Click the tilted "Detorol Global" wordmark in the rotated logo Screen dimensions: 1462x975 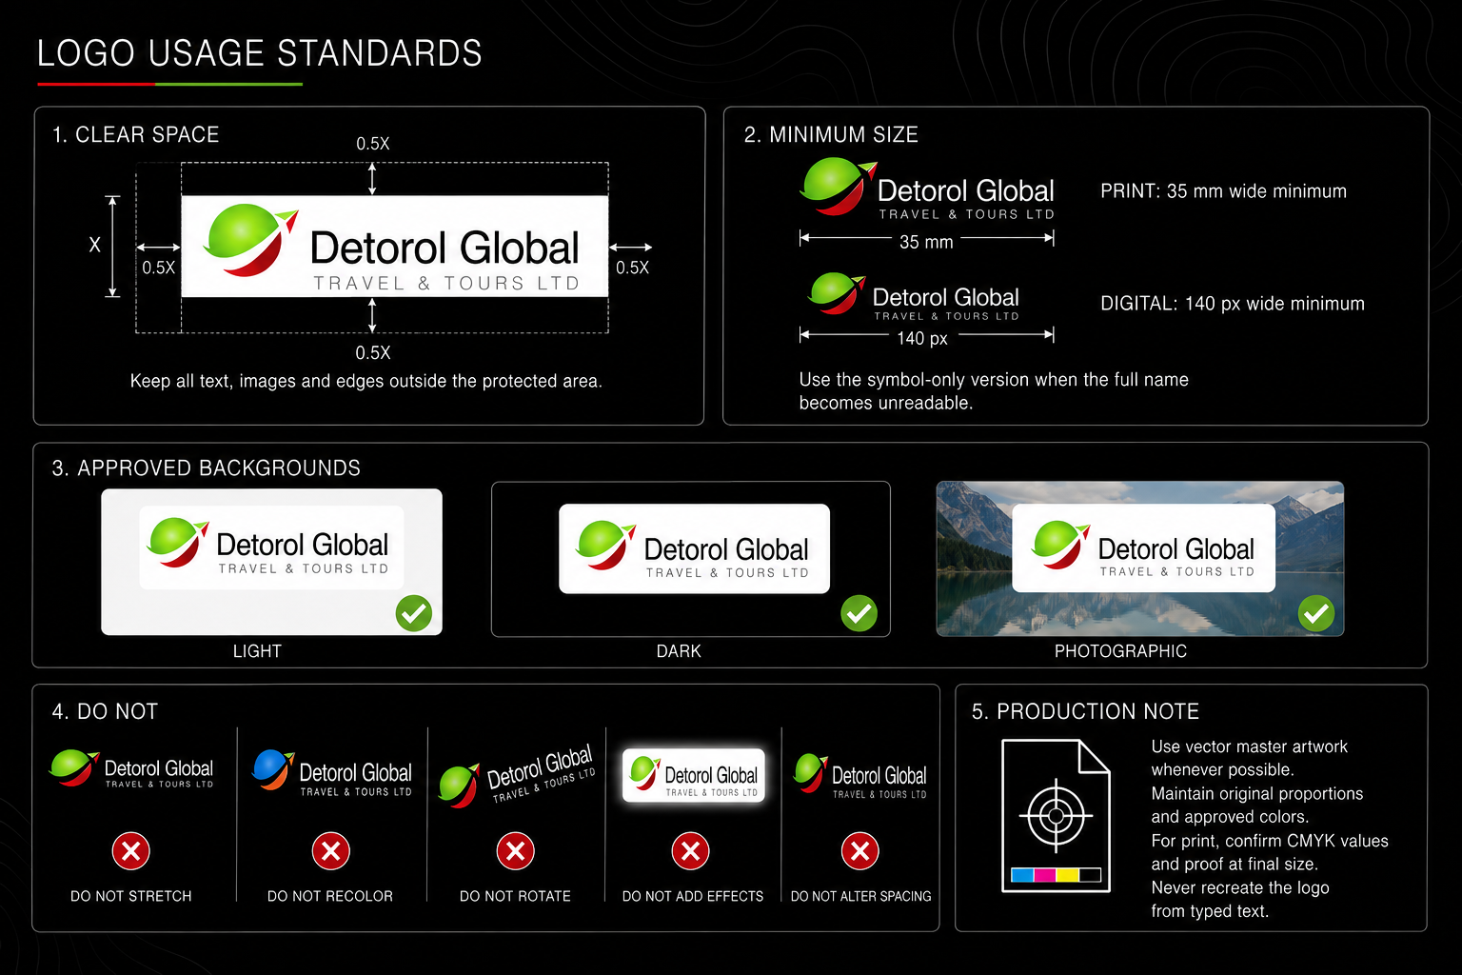pyautogui.click(x=540, y=768)
